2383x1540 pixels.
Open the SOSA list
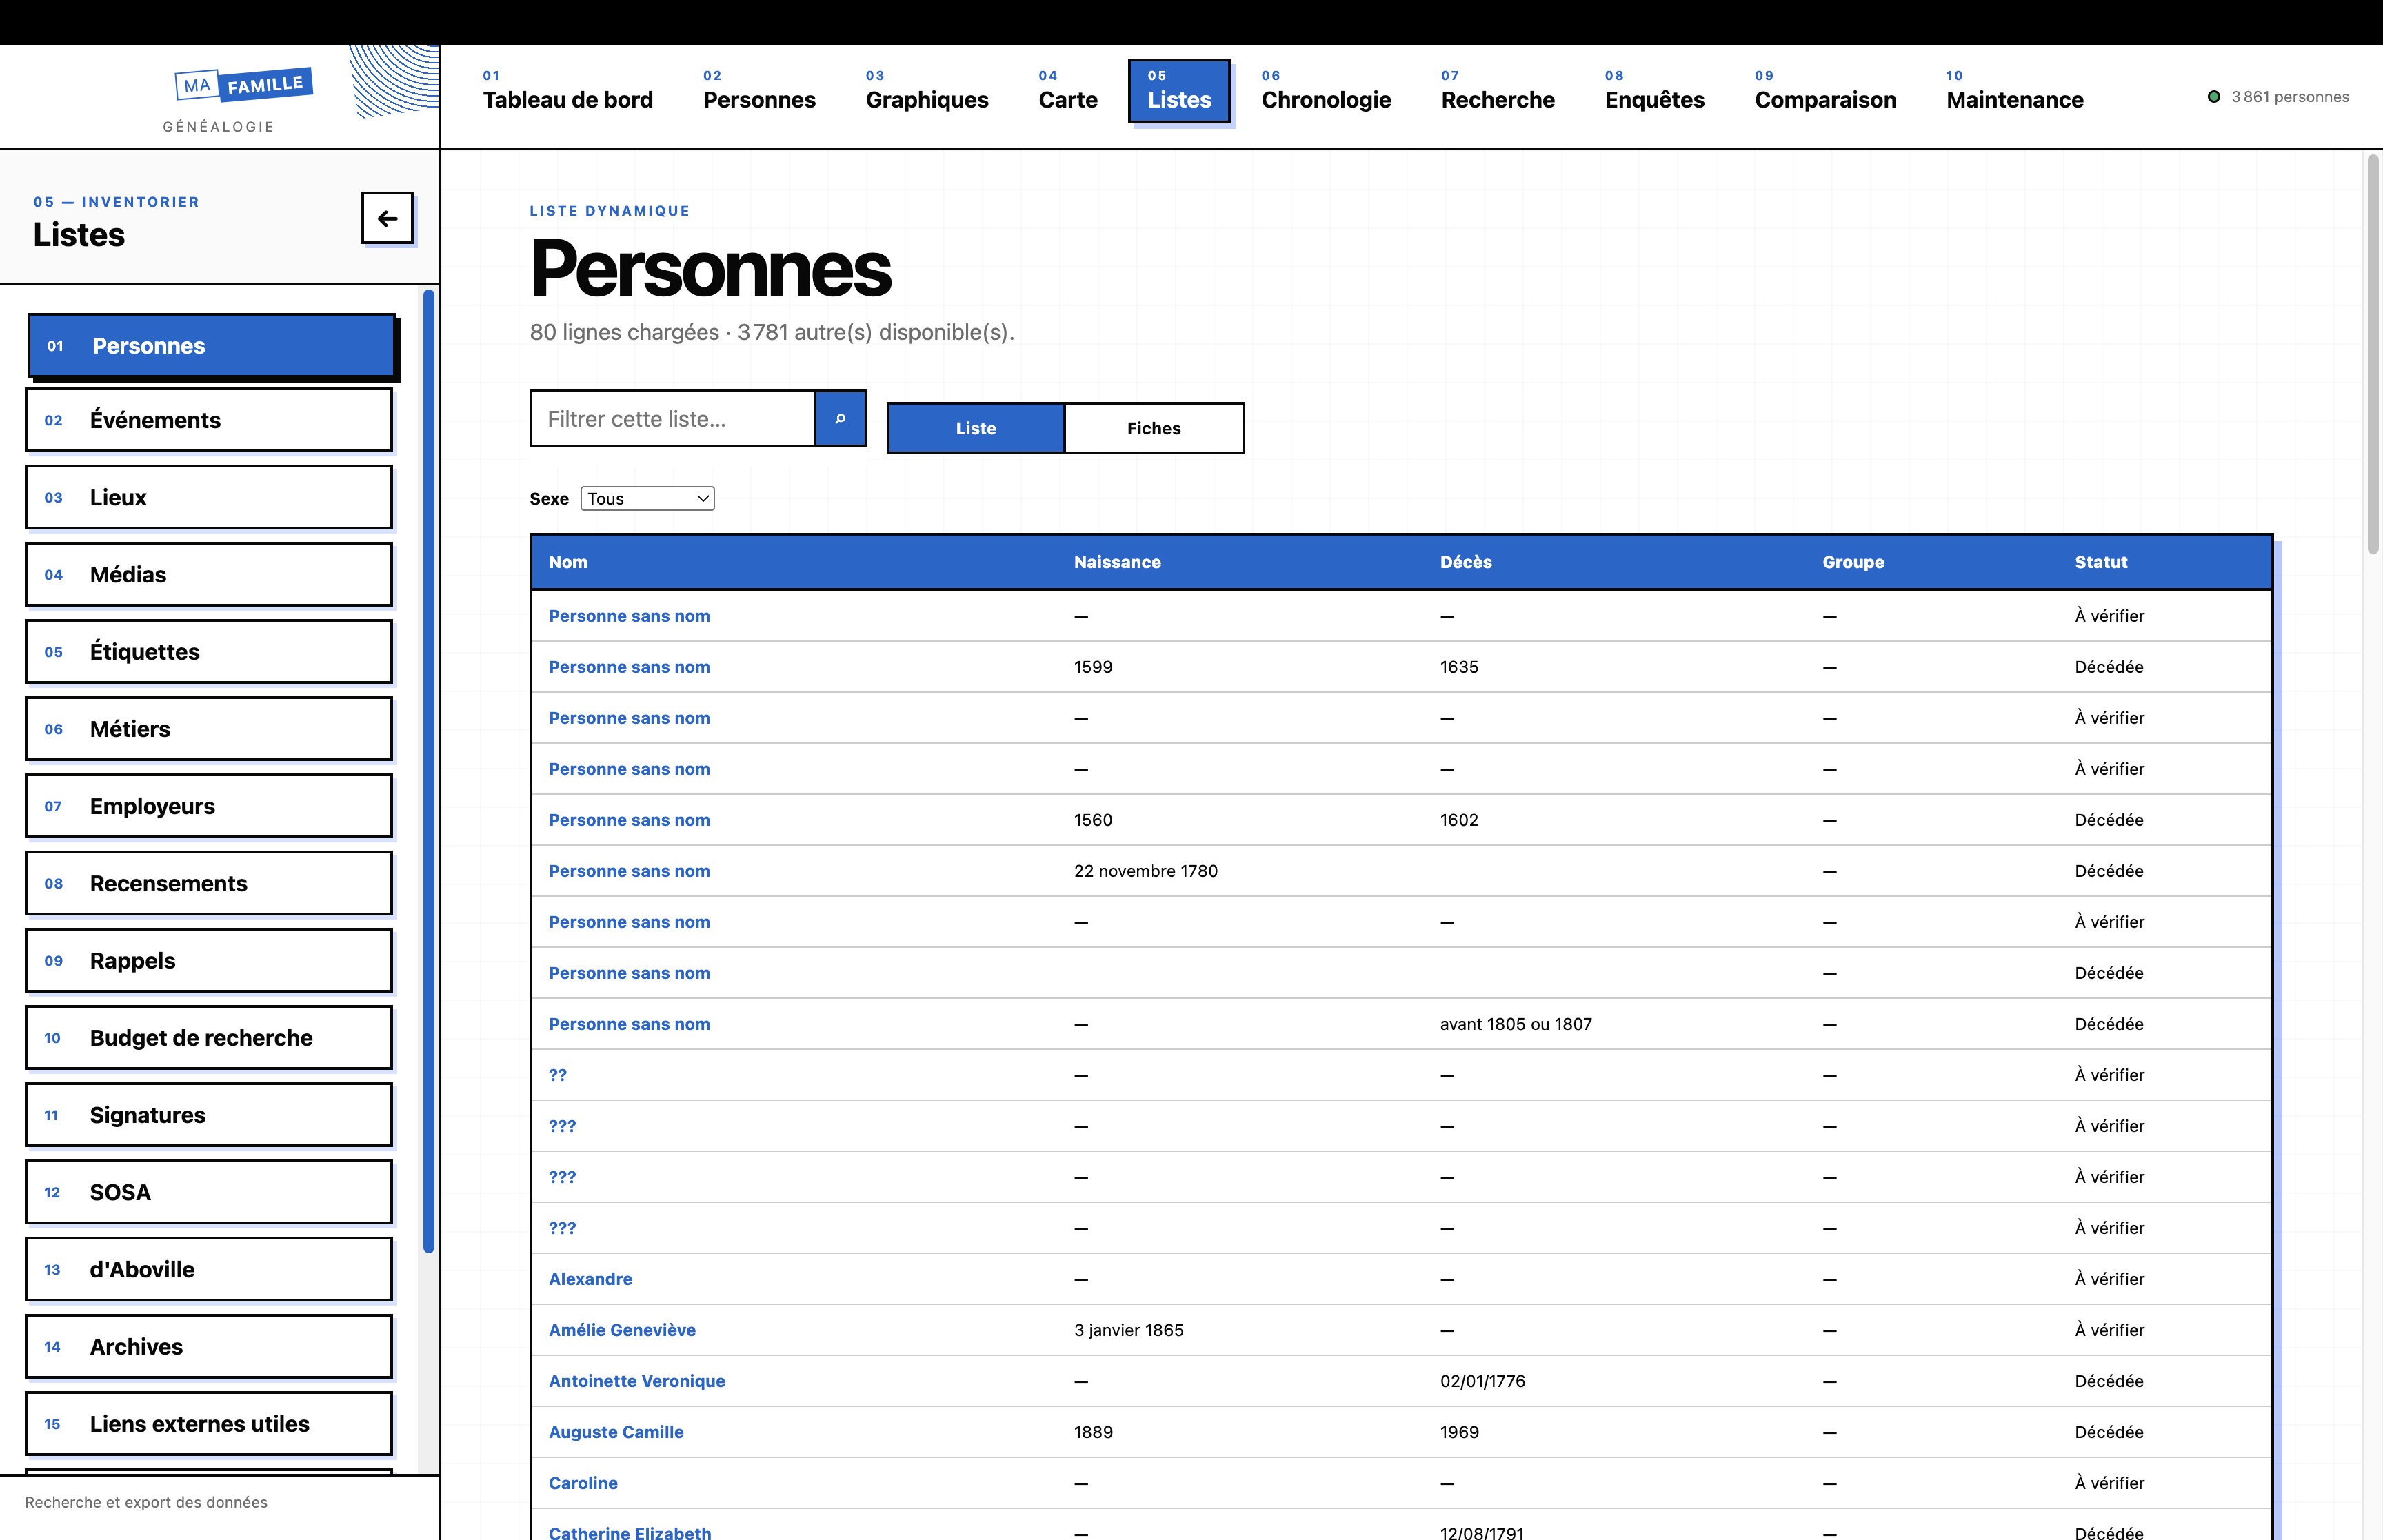209,1192
